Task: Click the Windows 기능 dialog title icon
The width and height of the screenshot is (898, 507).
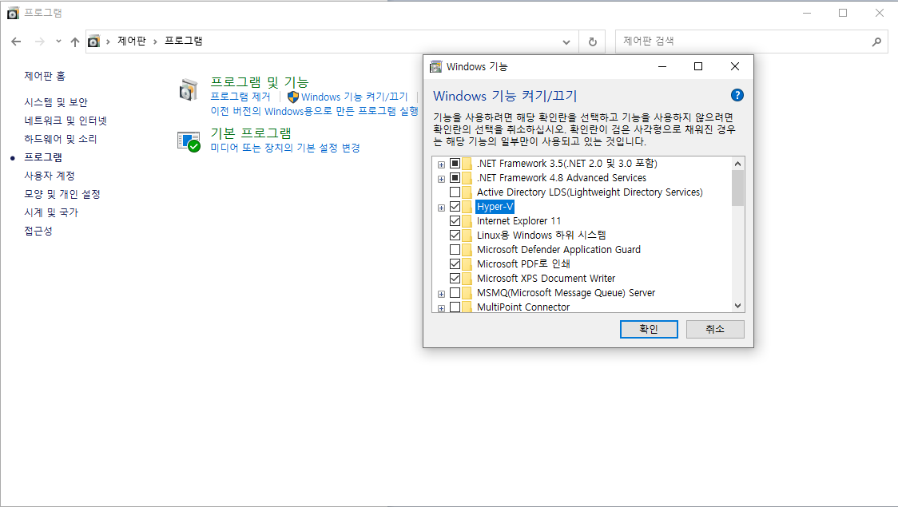Action: 436,66
